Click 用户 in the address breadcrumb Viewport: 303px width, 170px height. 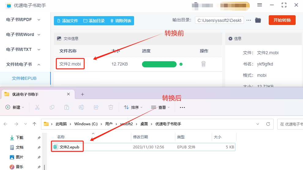point(109,124)
